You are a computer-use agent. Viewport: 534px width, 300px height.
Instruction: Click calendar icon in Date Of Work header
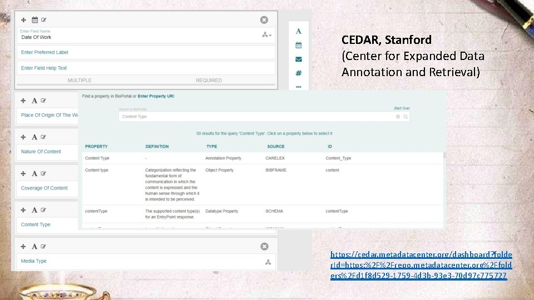tap(34, 20)
